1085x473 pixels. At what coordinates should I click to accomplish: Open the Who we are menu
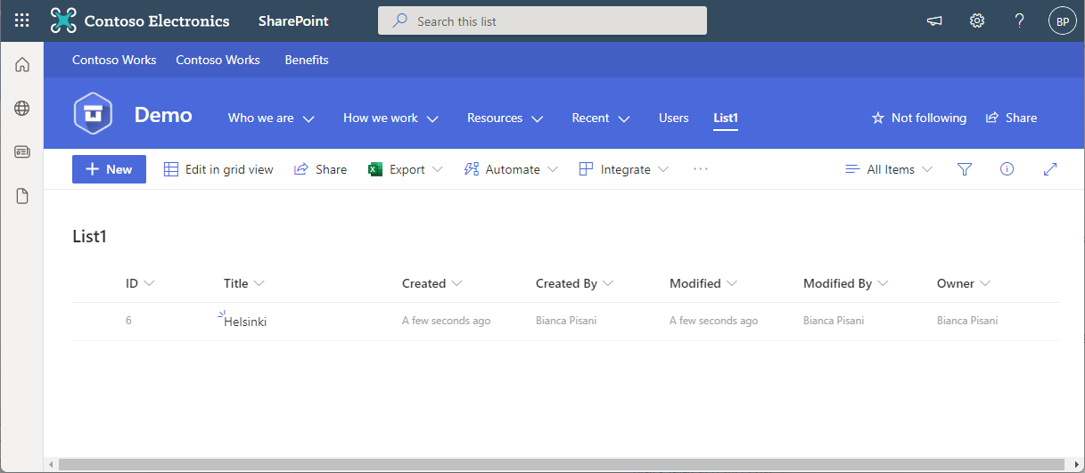tap(271, 118)
